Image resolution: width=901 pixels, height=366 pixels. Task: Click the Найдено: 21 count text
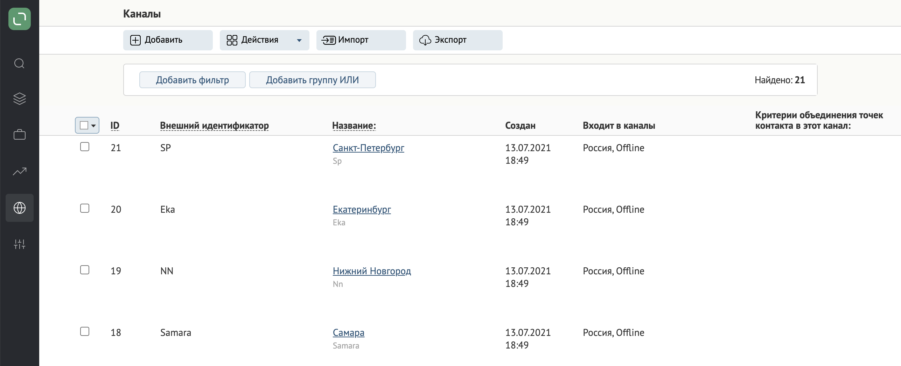780,80
